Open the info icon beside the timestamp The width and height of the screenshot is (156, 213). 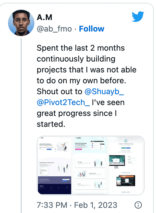138,205
